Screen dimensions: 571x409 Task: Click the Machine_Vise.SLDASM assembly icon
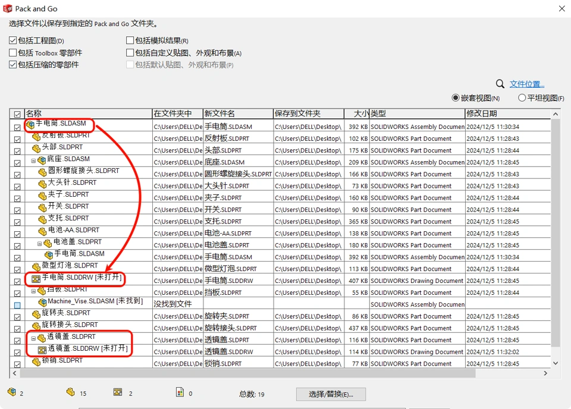[x=43, y=302]
